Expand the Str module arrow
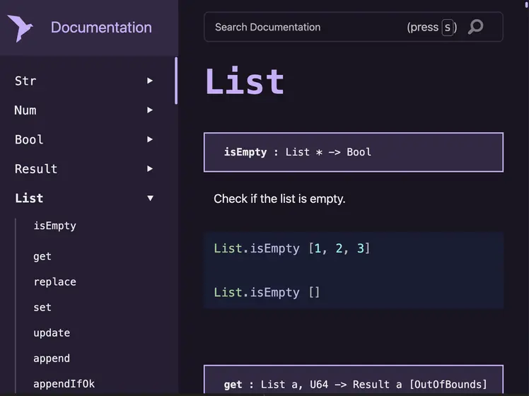The image size is (529, 396). click(150, 81)
